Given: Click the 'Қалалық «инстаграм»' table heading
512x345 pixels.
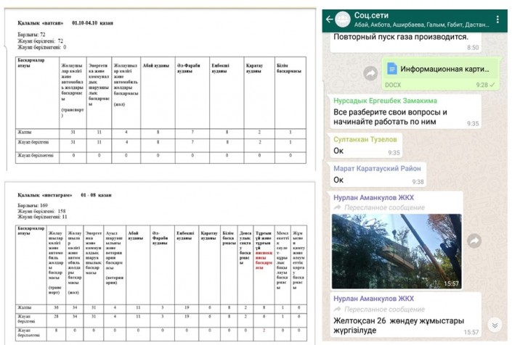Looking at the screenshot, I should 46,195.
